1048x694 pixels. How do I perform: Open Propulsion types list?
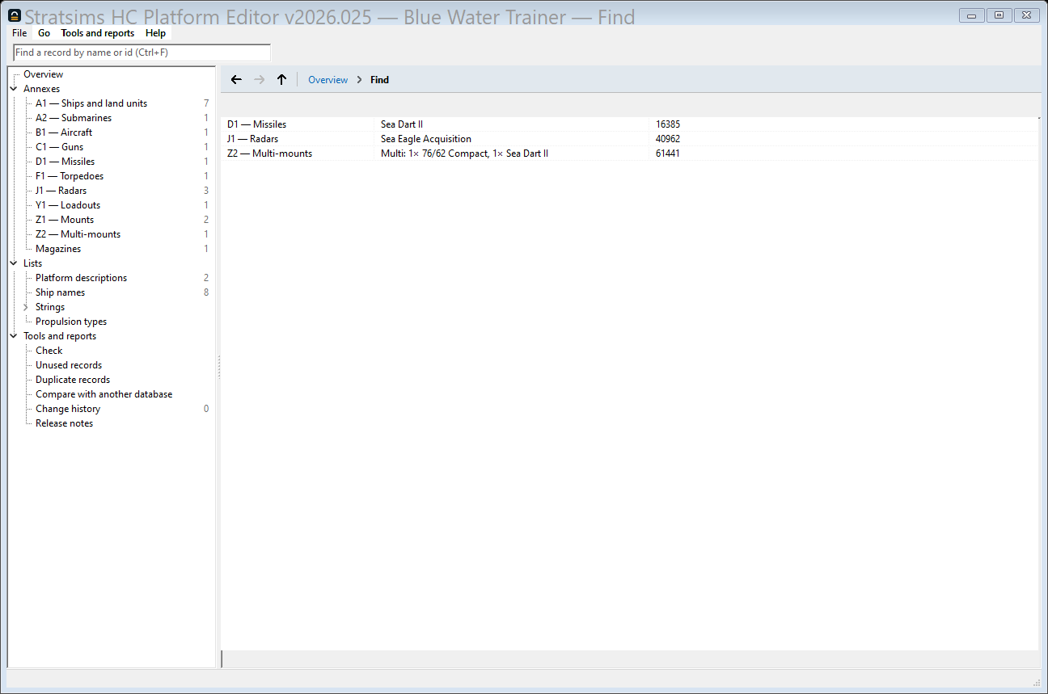point(71,322)
